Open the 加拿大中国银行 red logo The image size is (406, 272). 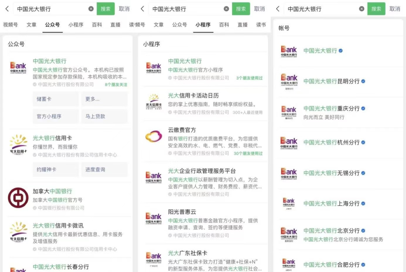click(x=18, y=198)
